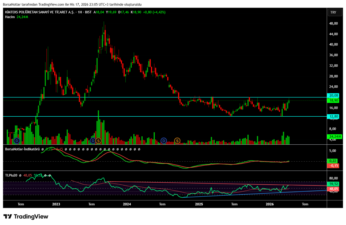Click the dividend D marker near mid-2024
The height and width of the screenshot is (225, 346).
pyautogui.click(x=164, y=141)
